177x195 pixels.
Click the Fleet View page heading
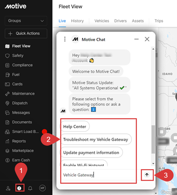point(70,6)
